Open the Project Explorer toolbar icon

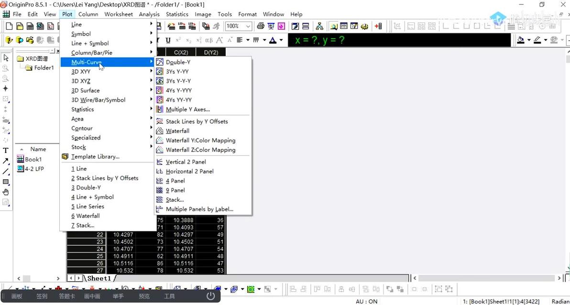tap(334, 26)
